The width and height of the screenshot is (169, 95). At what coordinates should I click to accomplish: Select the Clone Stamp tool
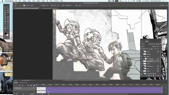pos(5,17)
